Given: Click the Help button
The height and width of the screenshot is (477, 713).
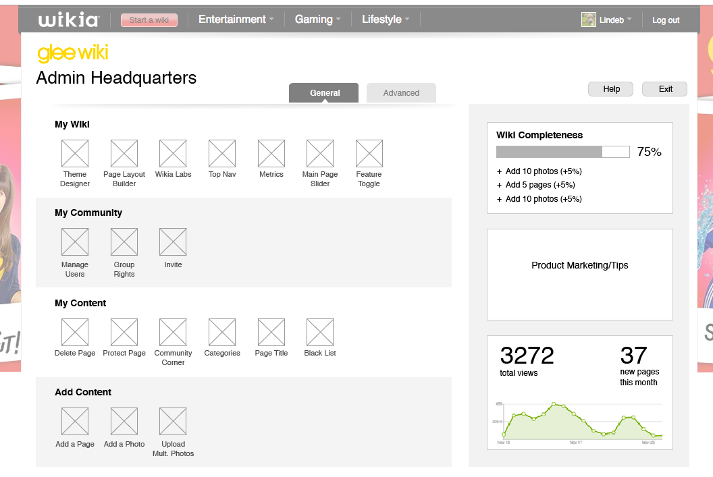Looking at the screenshot, I should click(610, 89).
